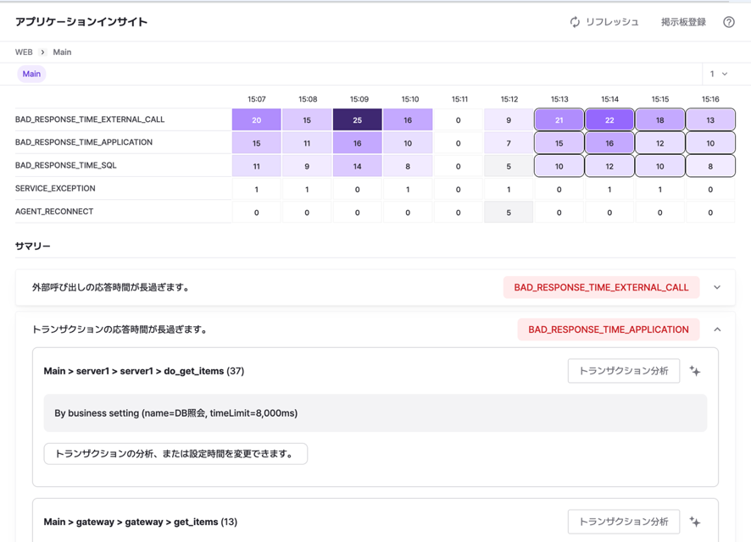Viewport: 751px width, 542px height.
Task: Click AGENT_RECONNECT cell with value 5 at 15:12
Action: pyautogui.click(x=509, y=213)
